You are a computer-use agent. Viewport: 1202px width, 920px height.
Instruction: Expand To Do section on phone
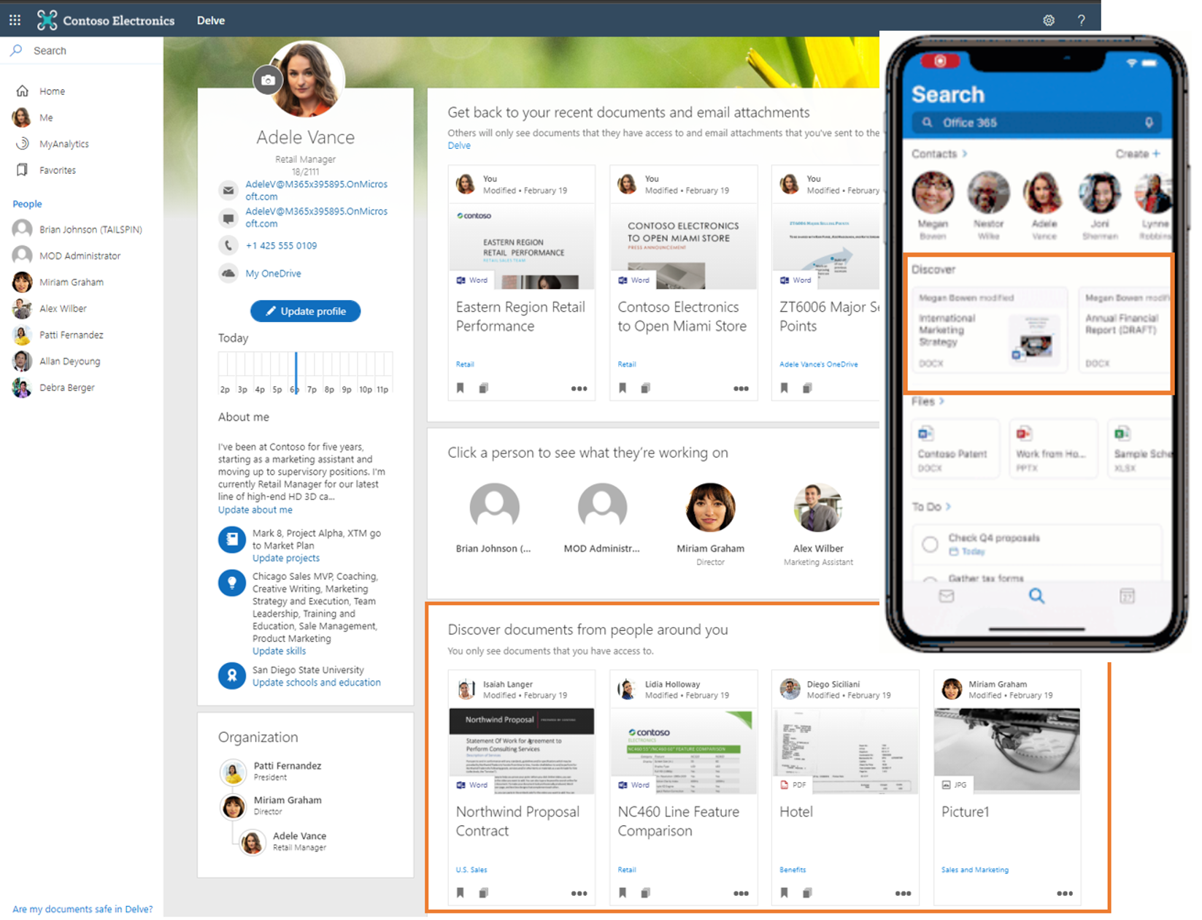[931, 507]
